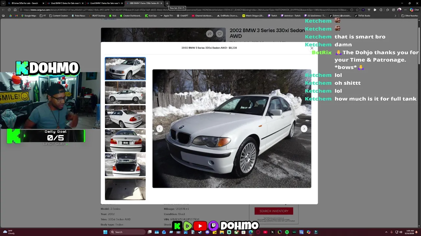Image resolution: width=421 pixels, height=236 pixels.
Task: Open the Poke Nexus bookmark
Action: click(x=78, y=16)
